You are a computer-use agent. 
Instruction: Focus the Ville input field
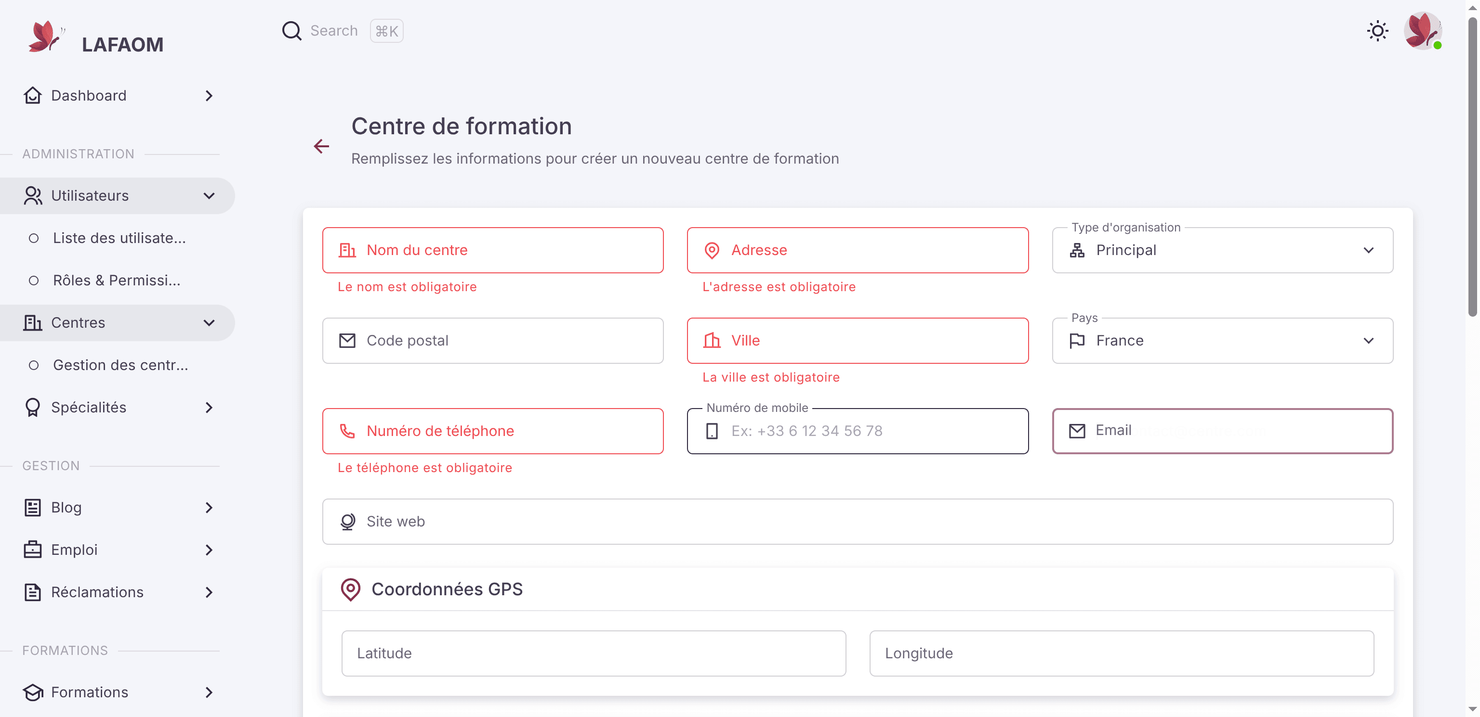pyautogui.click(x=857, y=341)
